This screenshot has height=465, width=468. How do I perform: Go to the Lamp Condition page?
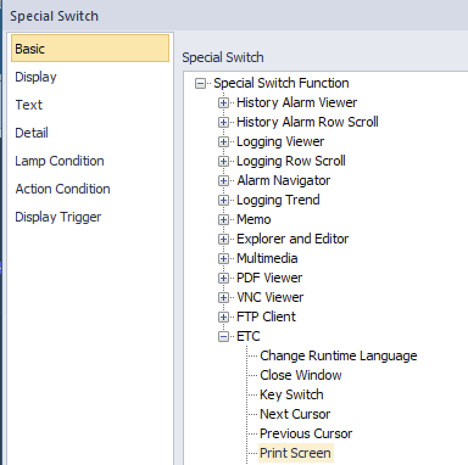[59, 161]
